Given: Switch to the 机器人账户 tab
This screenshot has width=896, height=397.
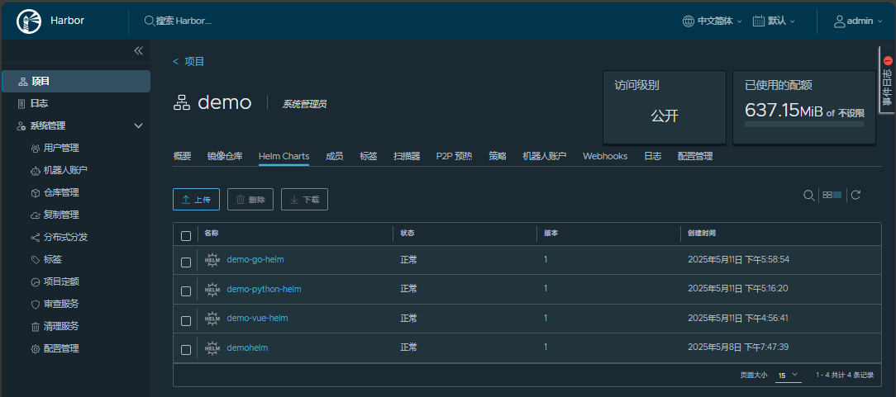Looking at the screenshot, I should click(545, 156).
